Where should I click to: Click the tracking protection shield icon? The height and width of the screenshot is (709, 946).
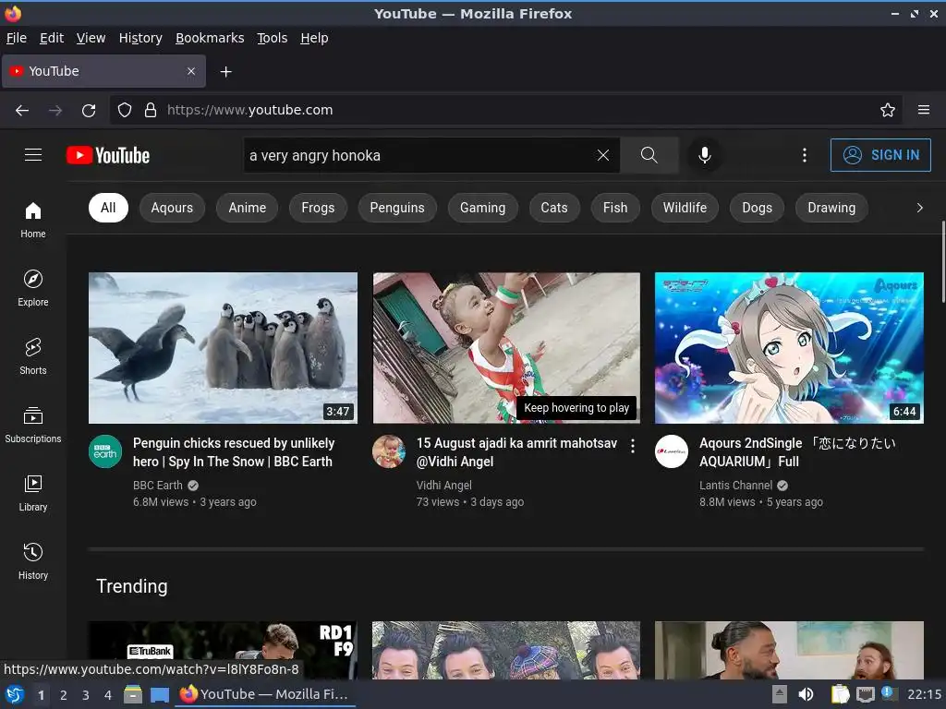[x=125, y=111]
